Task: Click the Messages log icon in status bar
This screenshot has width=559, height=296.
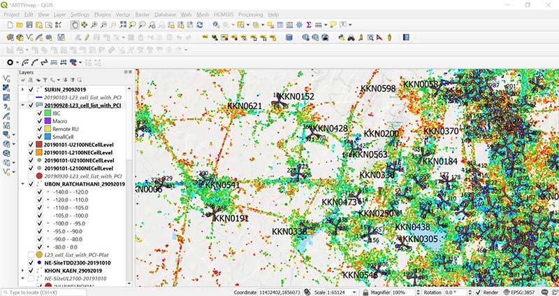Action: [x=544, y=293]
